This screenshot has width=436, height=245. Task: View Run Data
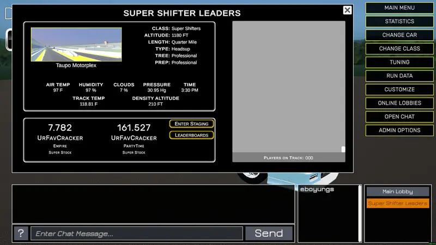[399, 76]
